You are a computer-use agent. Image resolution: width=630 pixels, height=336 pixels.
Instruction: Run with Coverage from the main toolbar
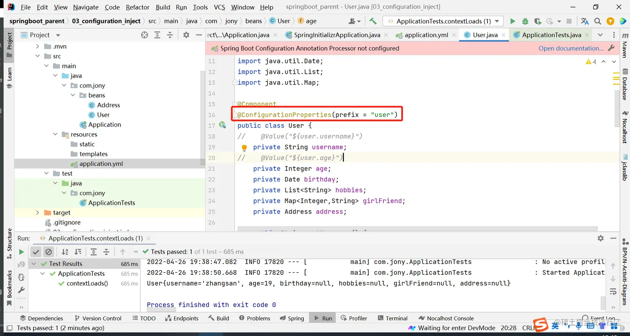point(537,21)
